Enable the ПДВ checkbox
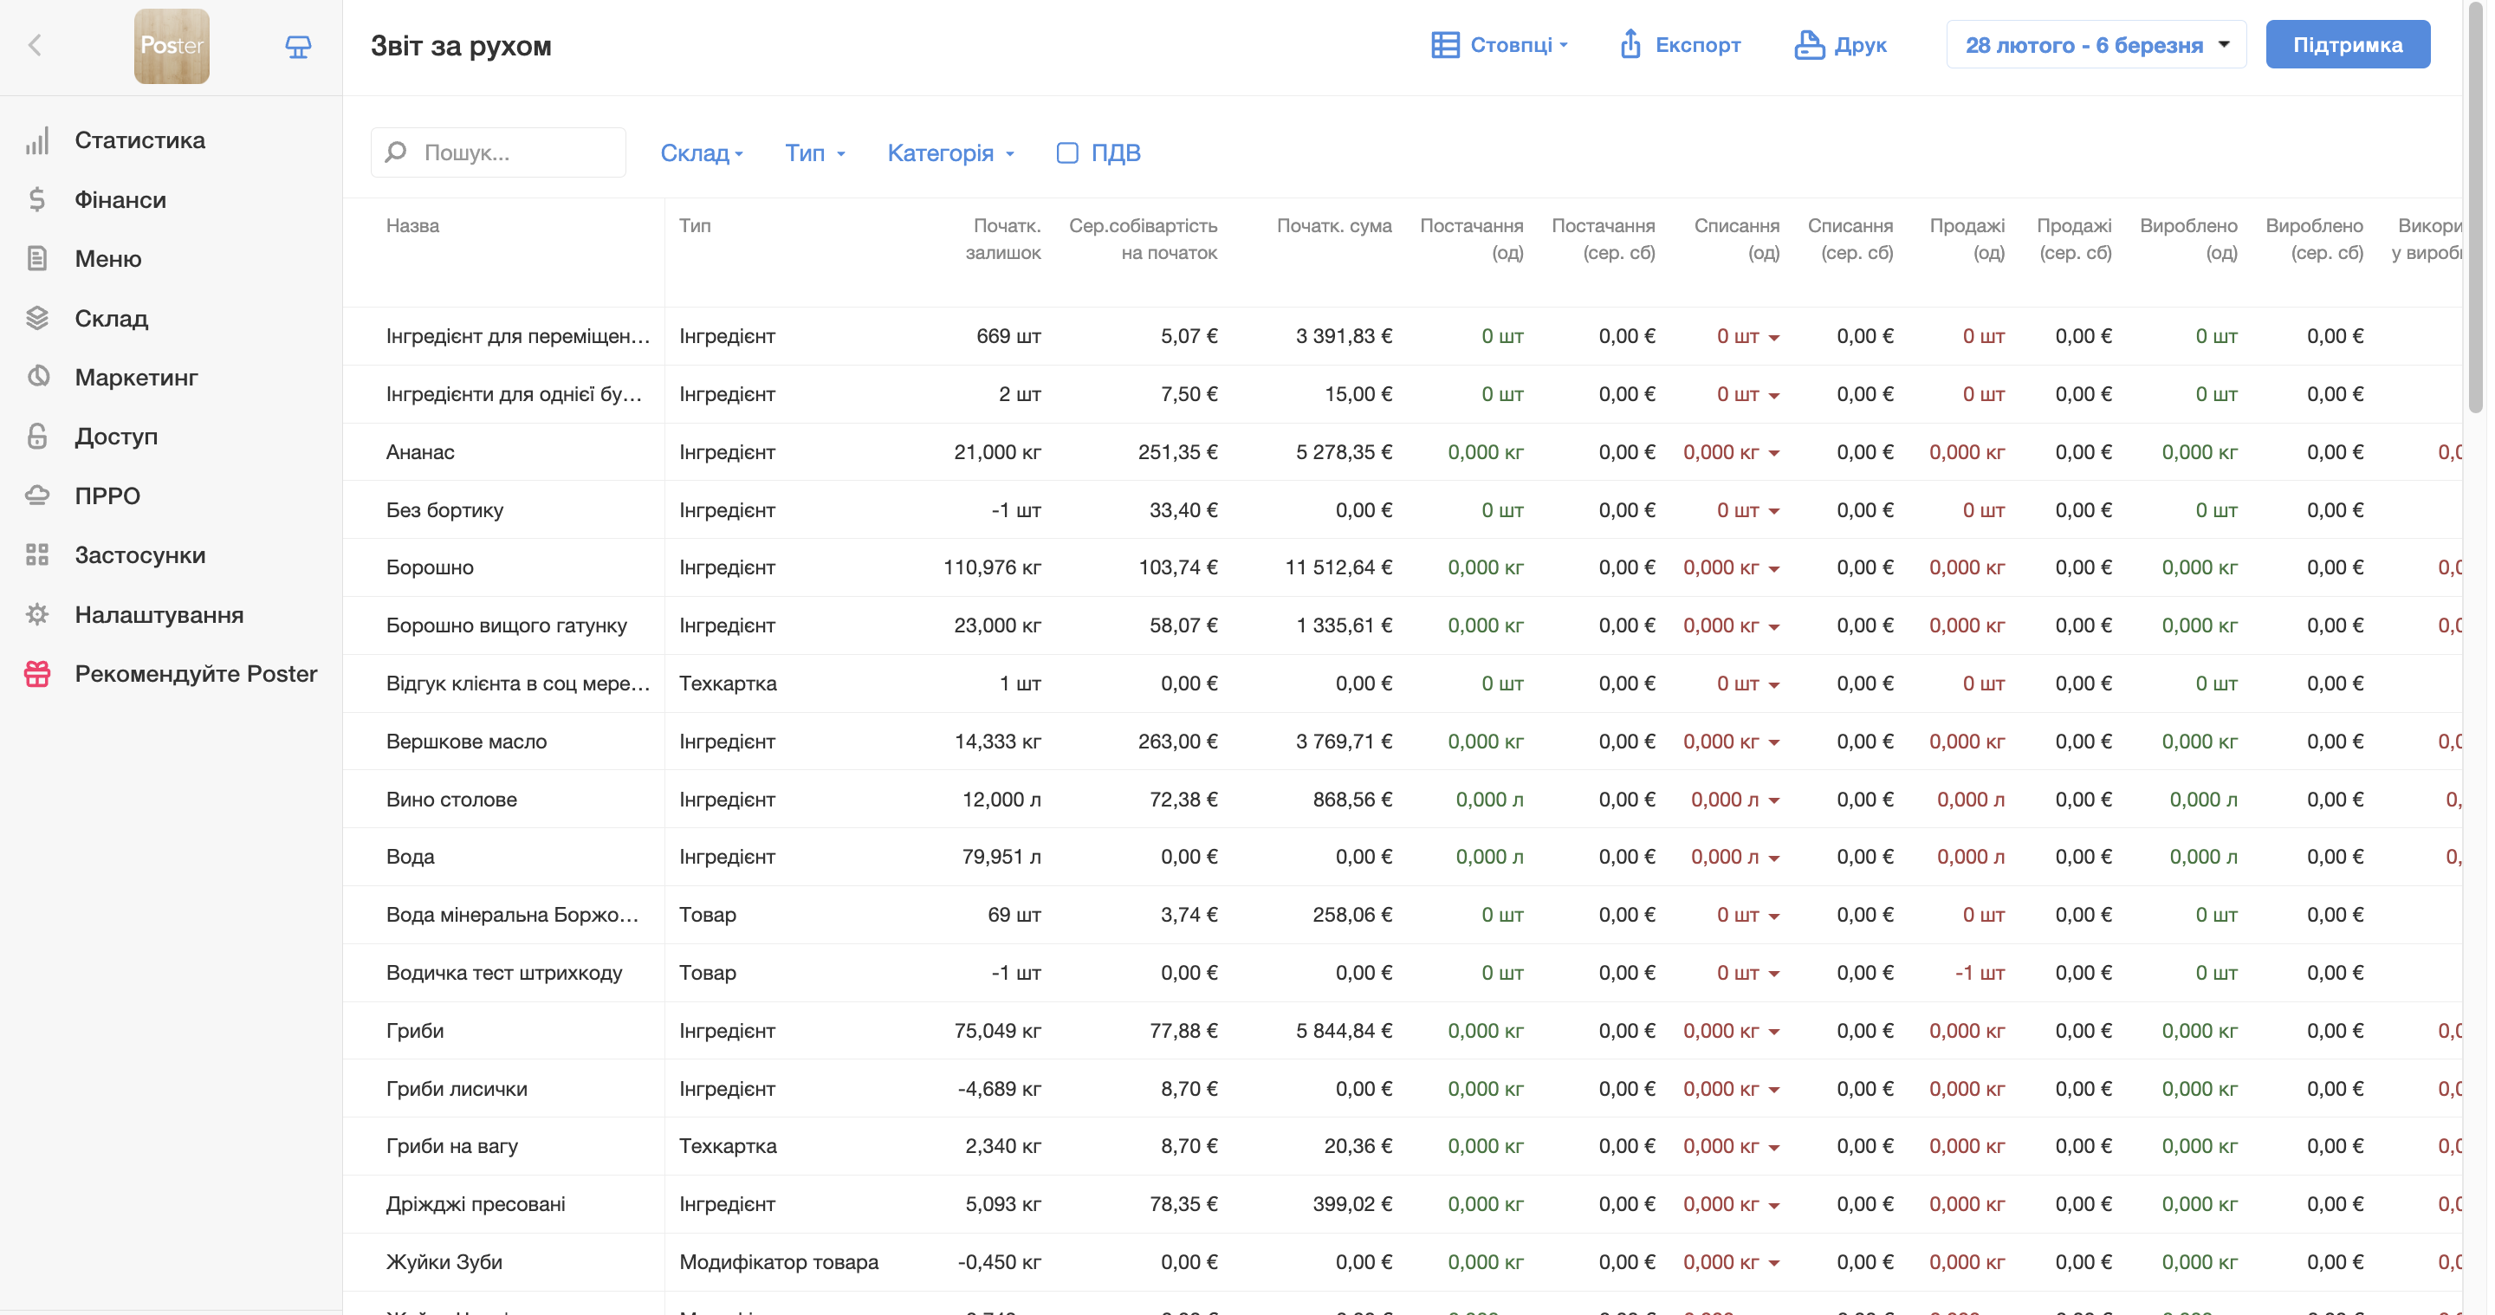 point(1067,153)
